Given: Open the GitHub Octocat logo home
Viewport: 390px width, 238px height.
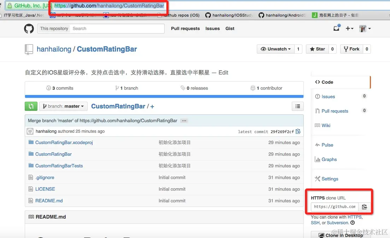Looking at the screenshot, I should click(29, 29).
